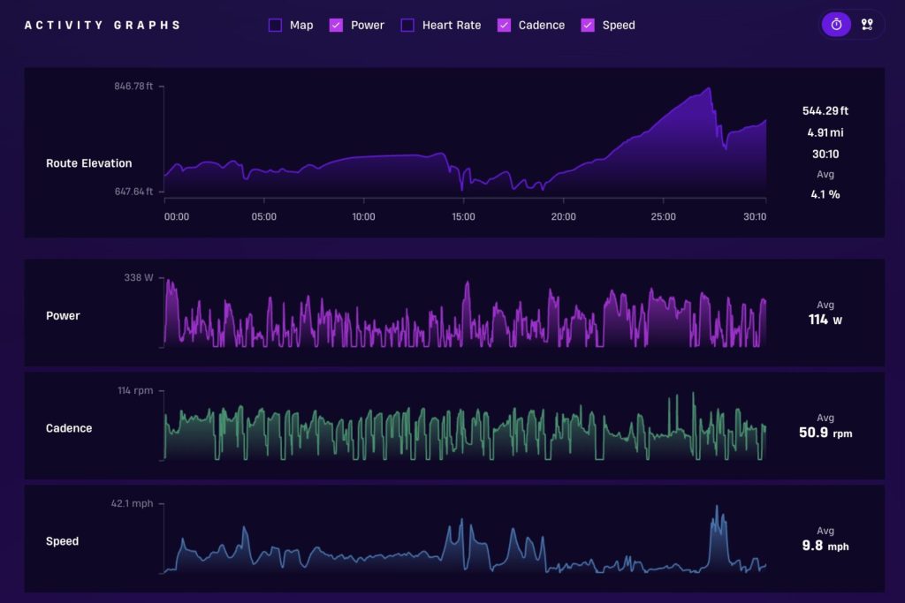Click the 05:00 time axis label
This screenshot has width=905, height=603.
coord(263,217)
